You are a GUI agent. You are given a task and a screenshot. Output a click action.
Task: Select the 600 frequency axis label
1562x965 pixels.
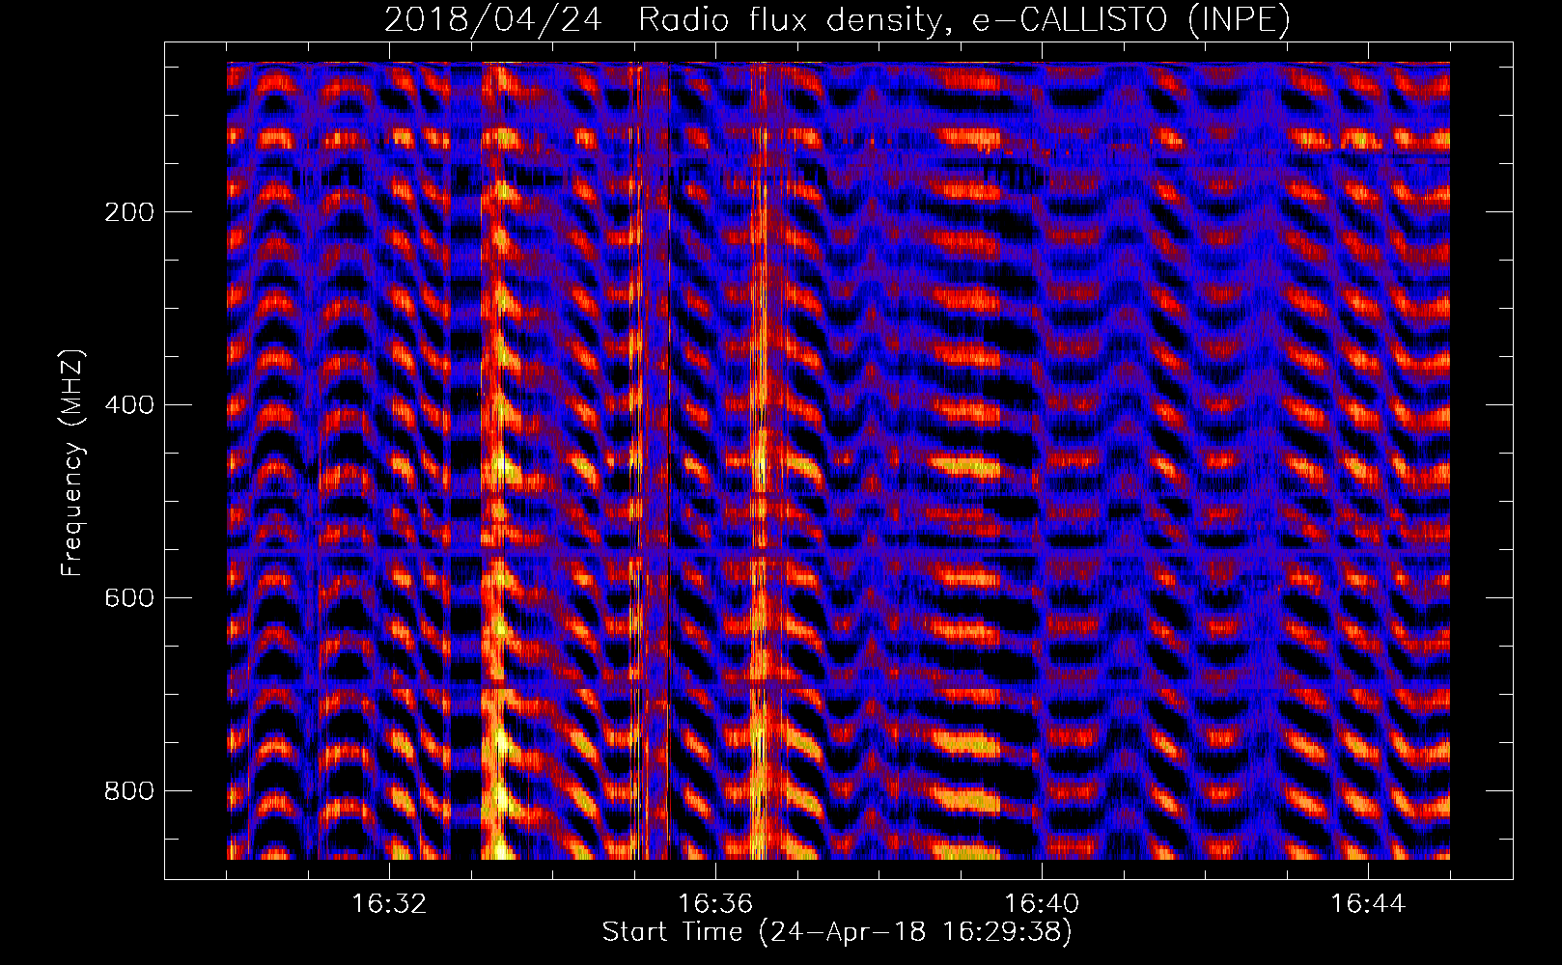(128, 598)
